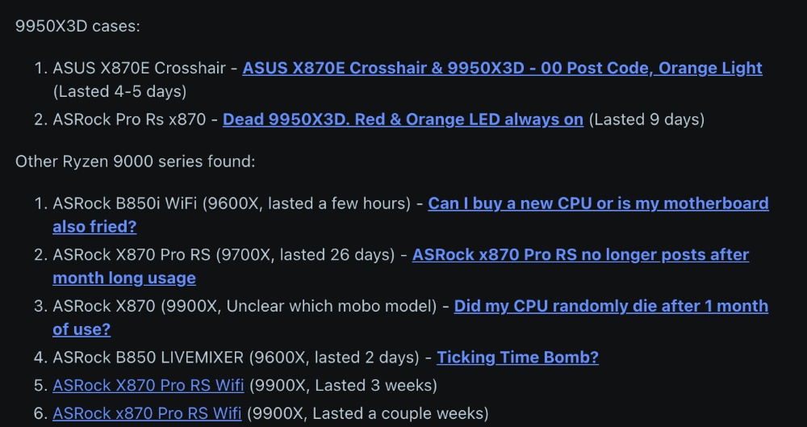Click the "9950X3D cases:" heading text
Screen dimensions: 807x427
(x=77, y=25)
